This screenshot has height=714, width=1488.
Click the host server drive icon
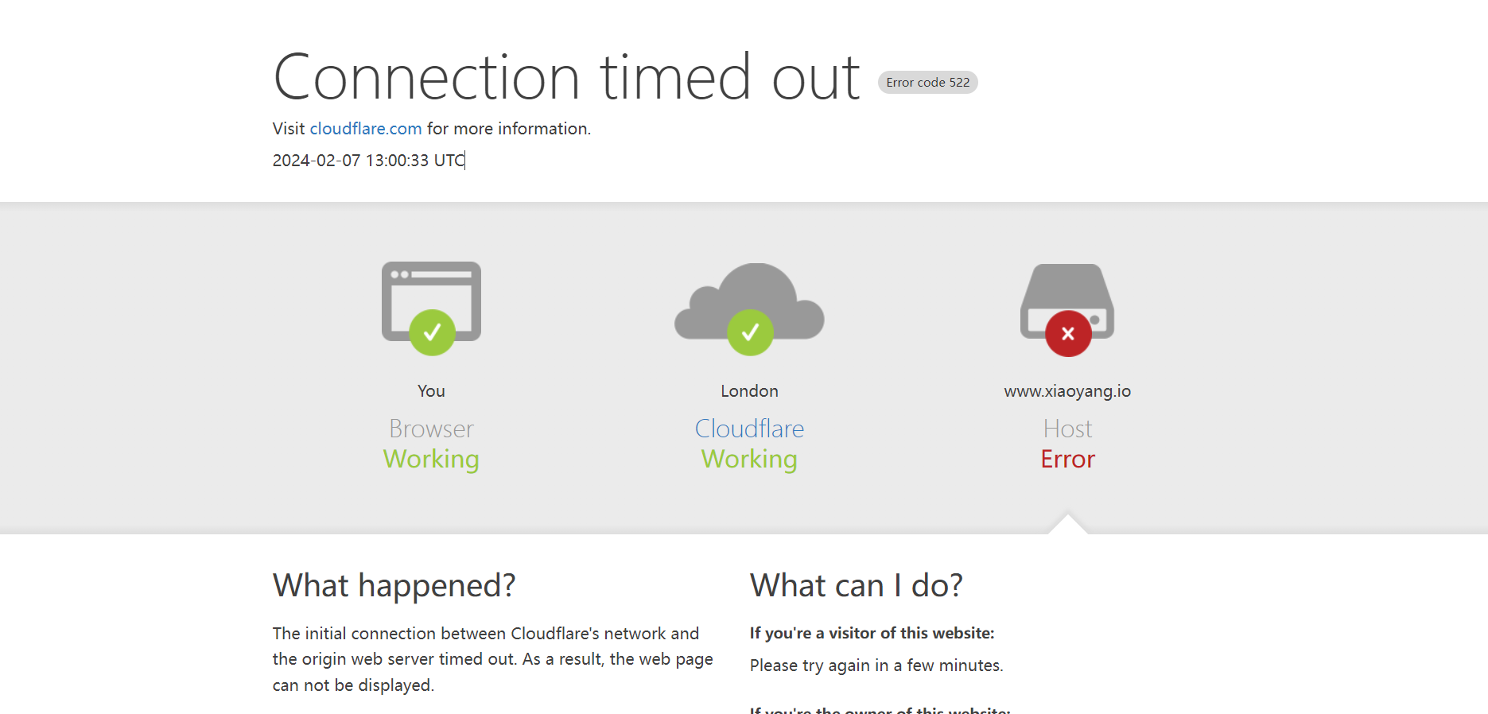click(x=1067, y=301)
